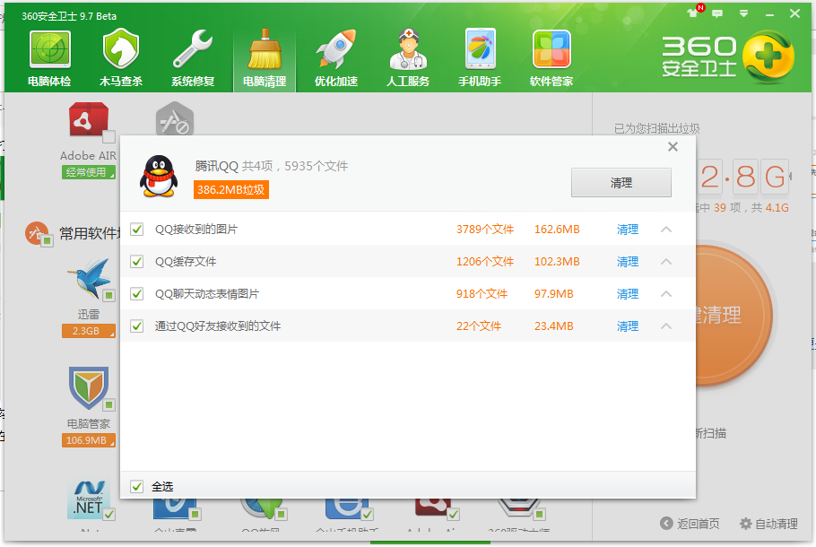Open 电脑体检 computer checkup
Screen dimensions: 816x547
pos(49,58)
